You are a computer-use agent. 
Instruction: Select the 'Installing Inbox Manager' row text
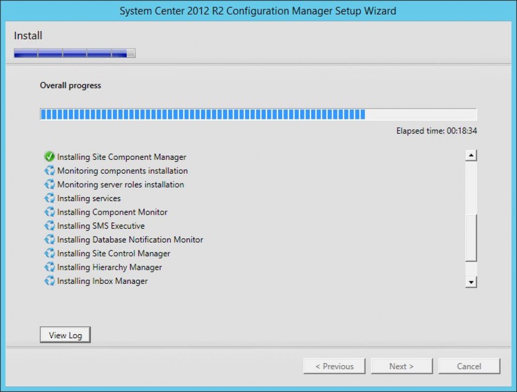102,281
